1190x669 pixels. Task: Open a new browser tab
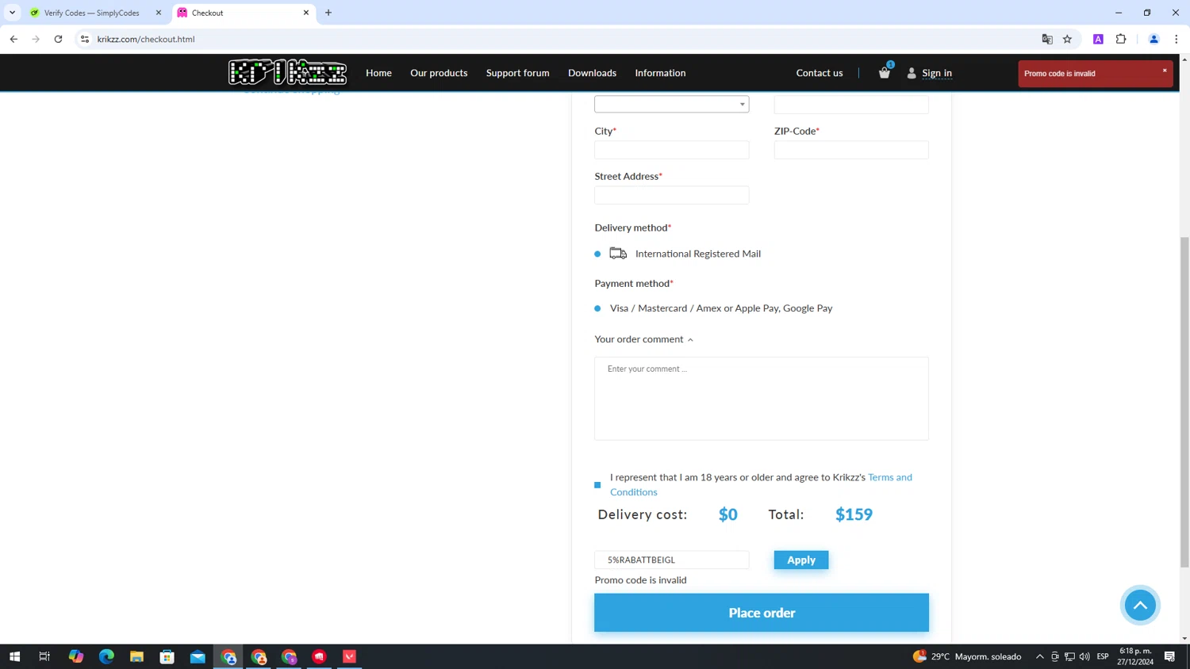[x=328, y=13]
